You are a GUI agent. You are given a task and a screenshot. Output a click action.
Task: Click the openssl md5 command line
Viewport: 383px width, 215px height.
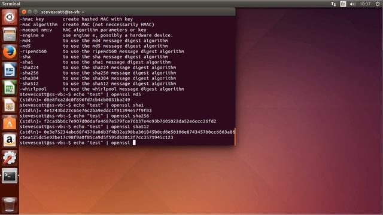point(80,94)
